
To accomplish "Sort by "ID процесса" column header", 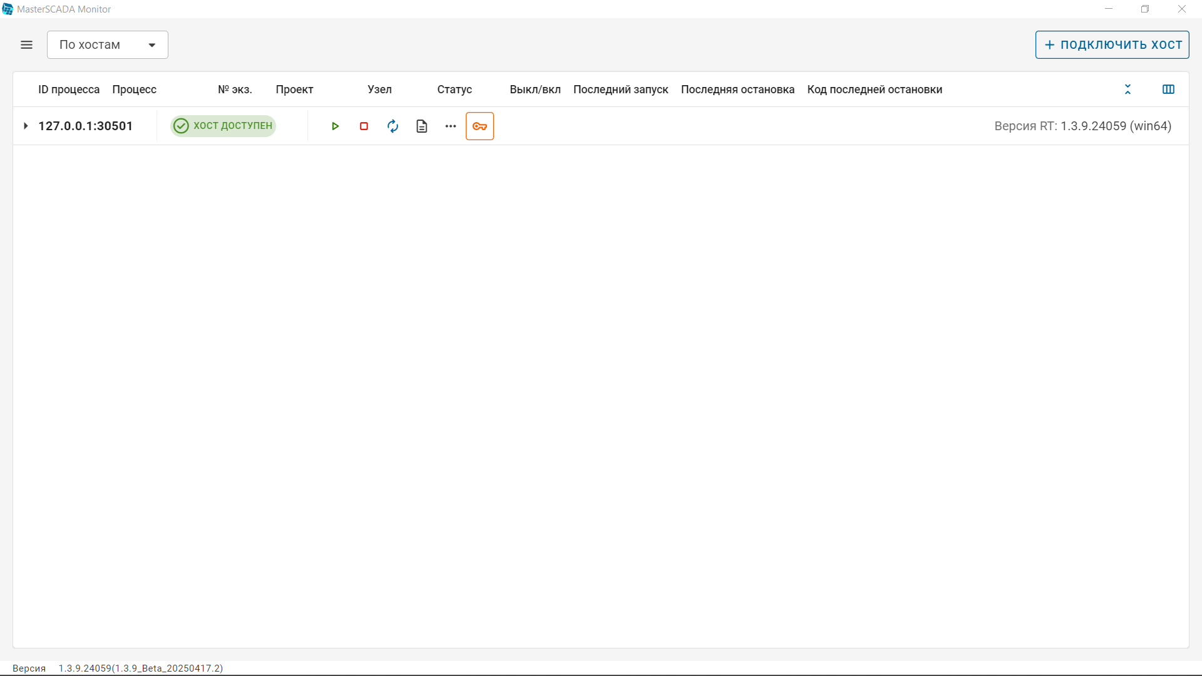I will pos(69,90).
